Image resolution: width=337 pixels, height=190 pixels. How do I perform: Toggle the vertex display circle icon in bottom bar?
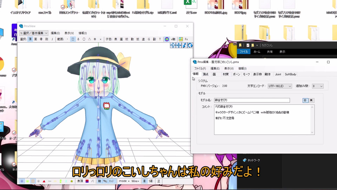point(22,181)
